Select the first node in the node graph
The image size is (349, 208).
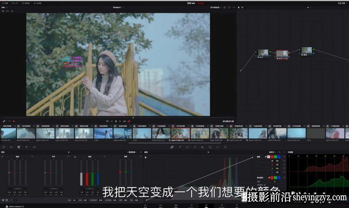point(263,53)
